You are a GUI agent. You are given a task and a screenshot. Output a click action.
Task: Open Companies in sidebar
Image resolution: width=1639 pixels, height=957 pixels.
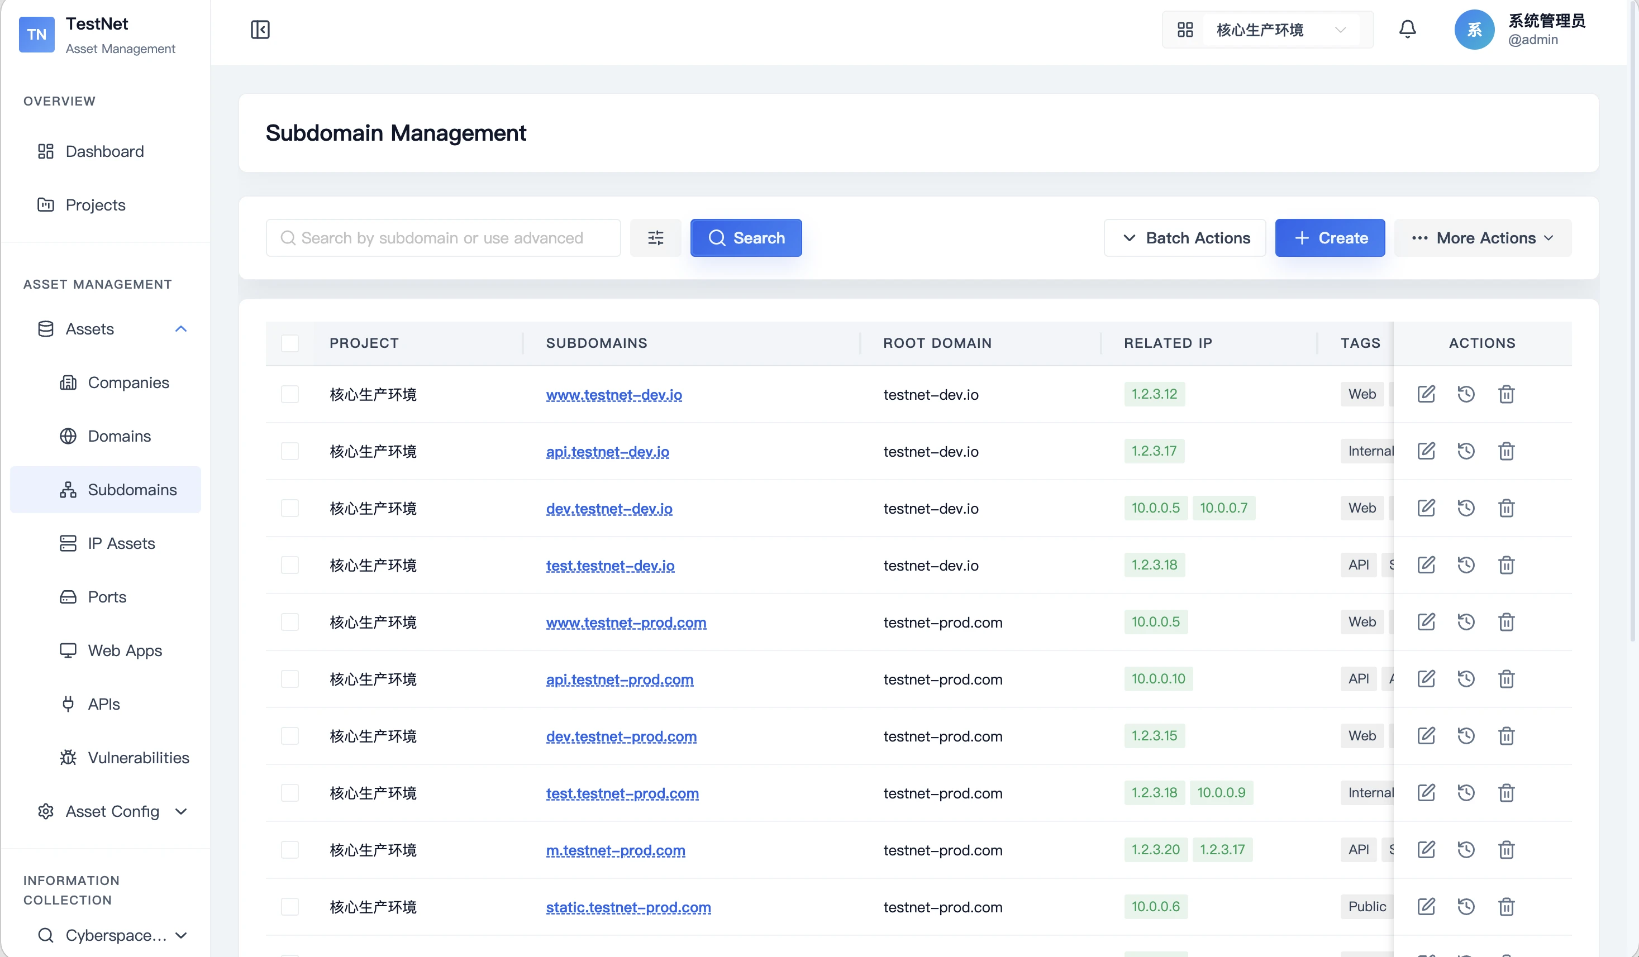(106, 383)
